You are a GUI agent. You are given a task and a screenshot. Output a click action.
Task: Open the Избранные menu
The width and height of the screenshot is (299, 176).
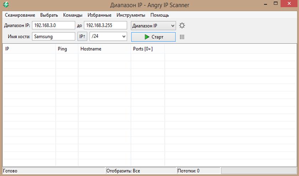(x=99, y=15)
